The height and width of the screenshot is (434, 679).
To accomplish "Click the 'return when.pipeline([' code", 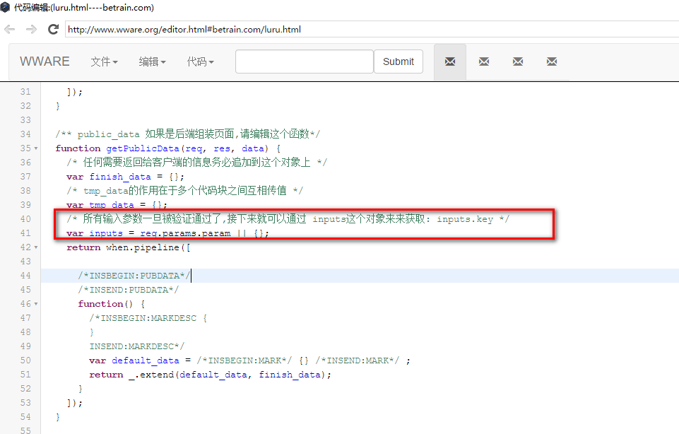I will point(128,247).
